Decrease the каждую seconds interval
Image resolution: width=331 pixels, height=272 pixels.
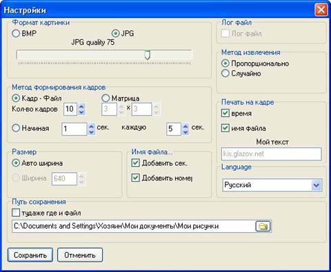185,132
